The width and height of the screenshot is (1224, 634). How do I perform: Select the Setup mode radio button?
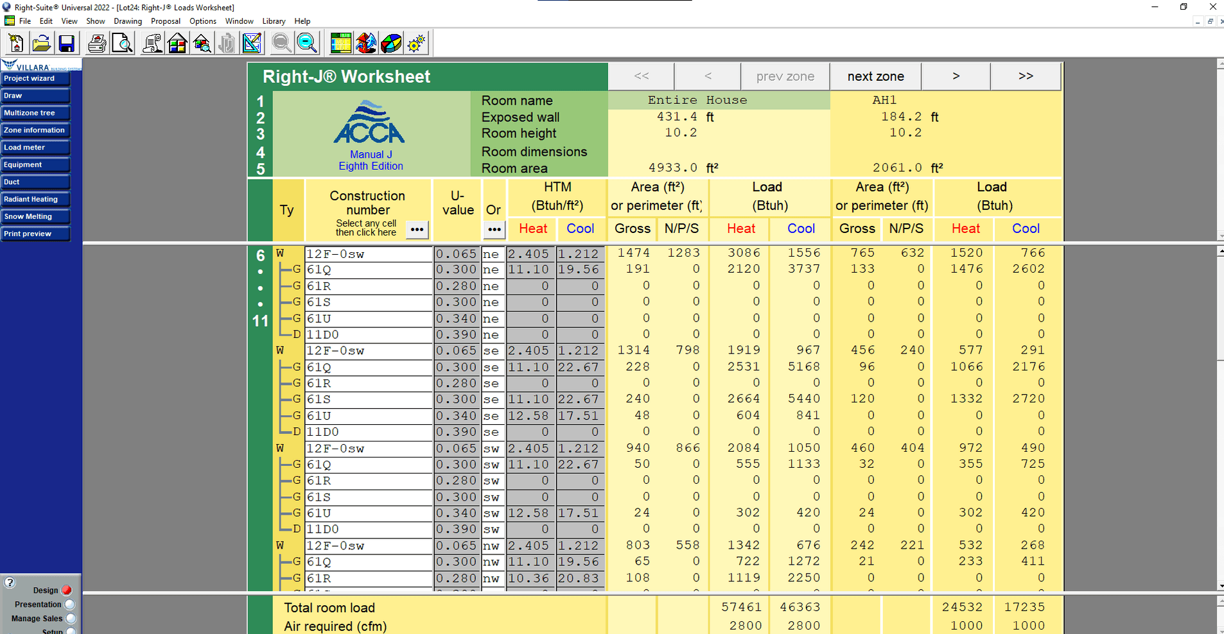click(x=71, y=631)
